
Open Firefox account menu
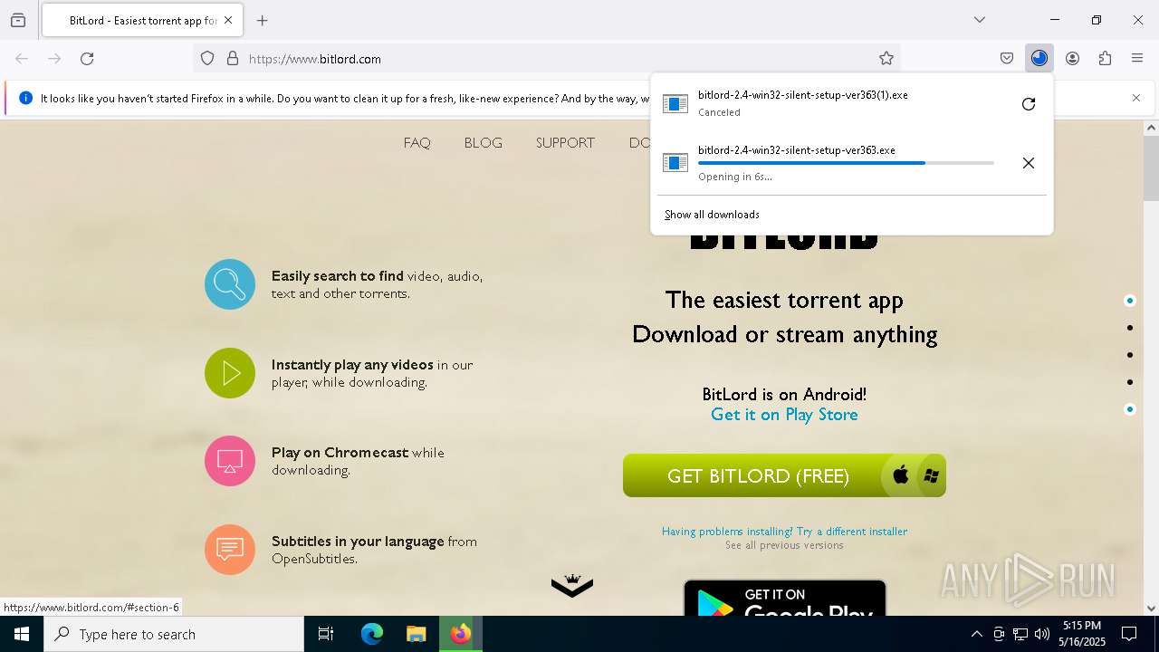[x=1072, y=58]
